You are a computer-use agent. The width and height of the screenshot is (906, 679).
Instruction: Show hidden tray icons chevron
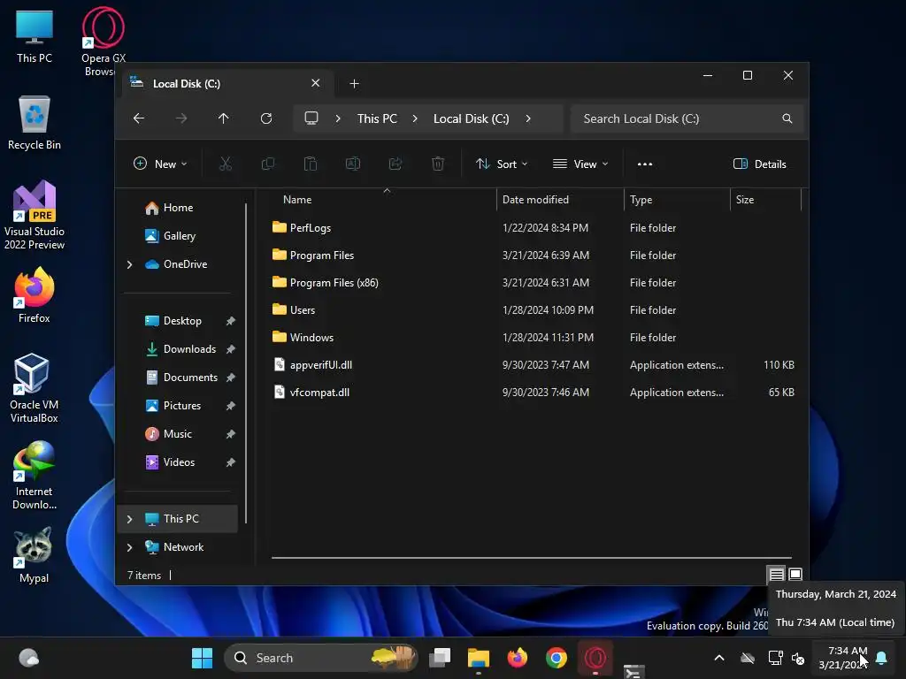(x=718, y=658)
